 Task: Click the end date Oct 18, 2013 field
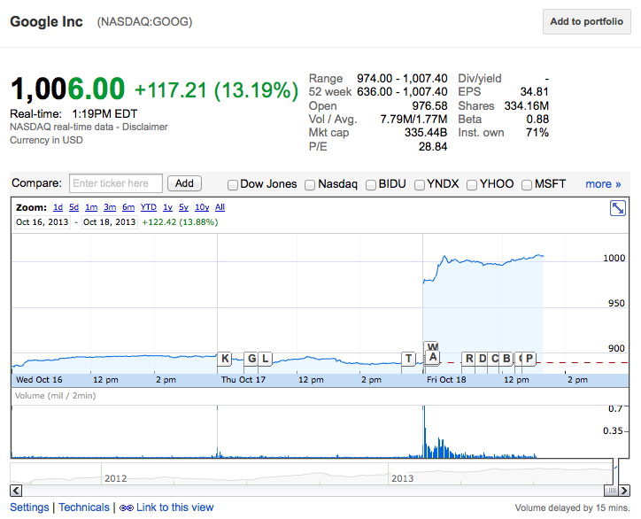click(109, 222)
